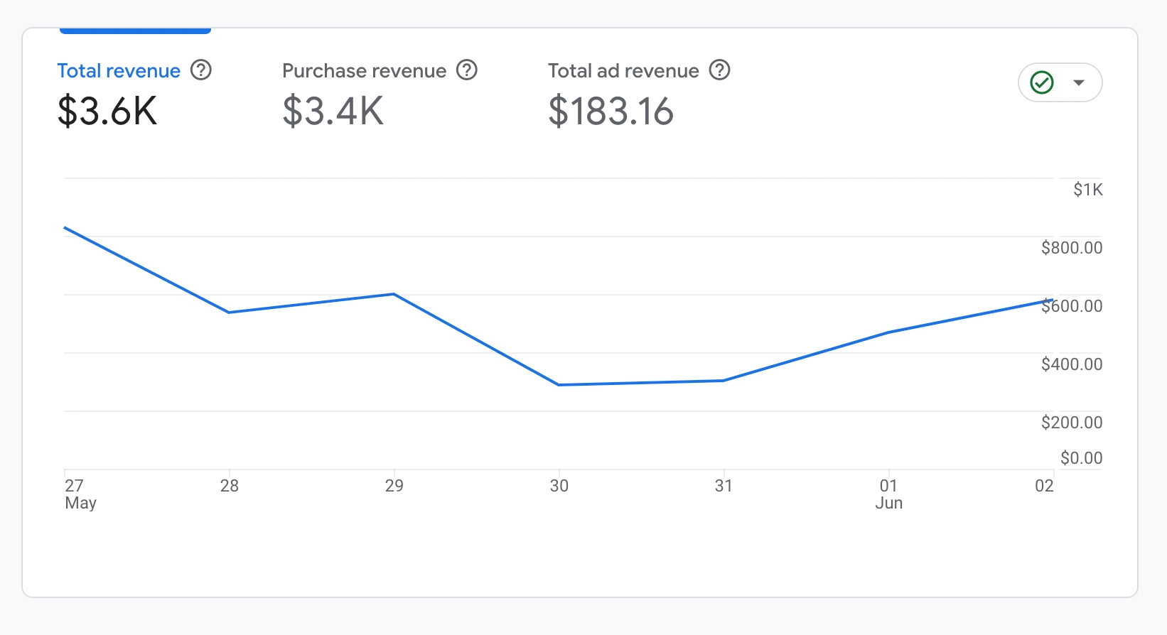The width and height of the screenshot is (1167, 635).
Task: Click the $3.6K total revenue value
Action: click(107, 112)
